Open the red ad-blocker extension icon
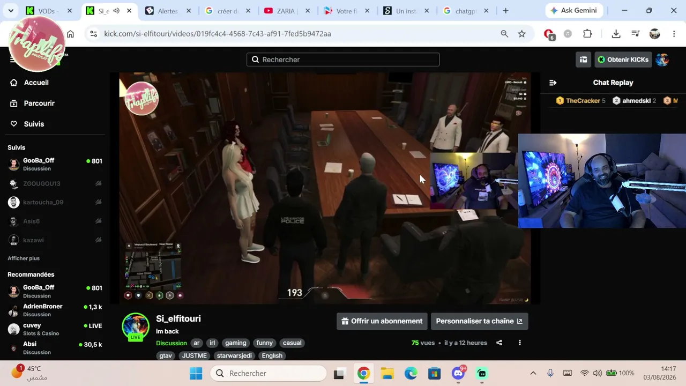686x386 pixels. (549, 34)
